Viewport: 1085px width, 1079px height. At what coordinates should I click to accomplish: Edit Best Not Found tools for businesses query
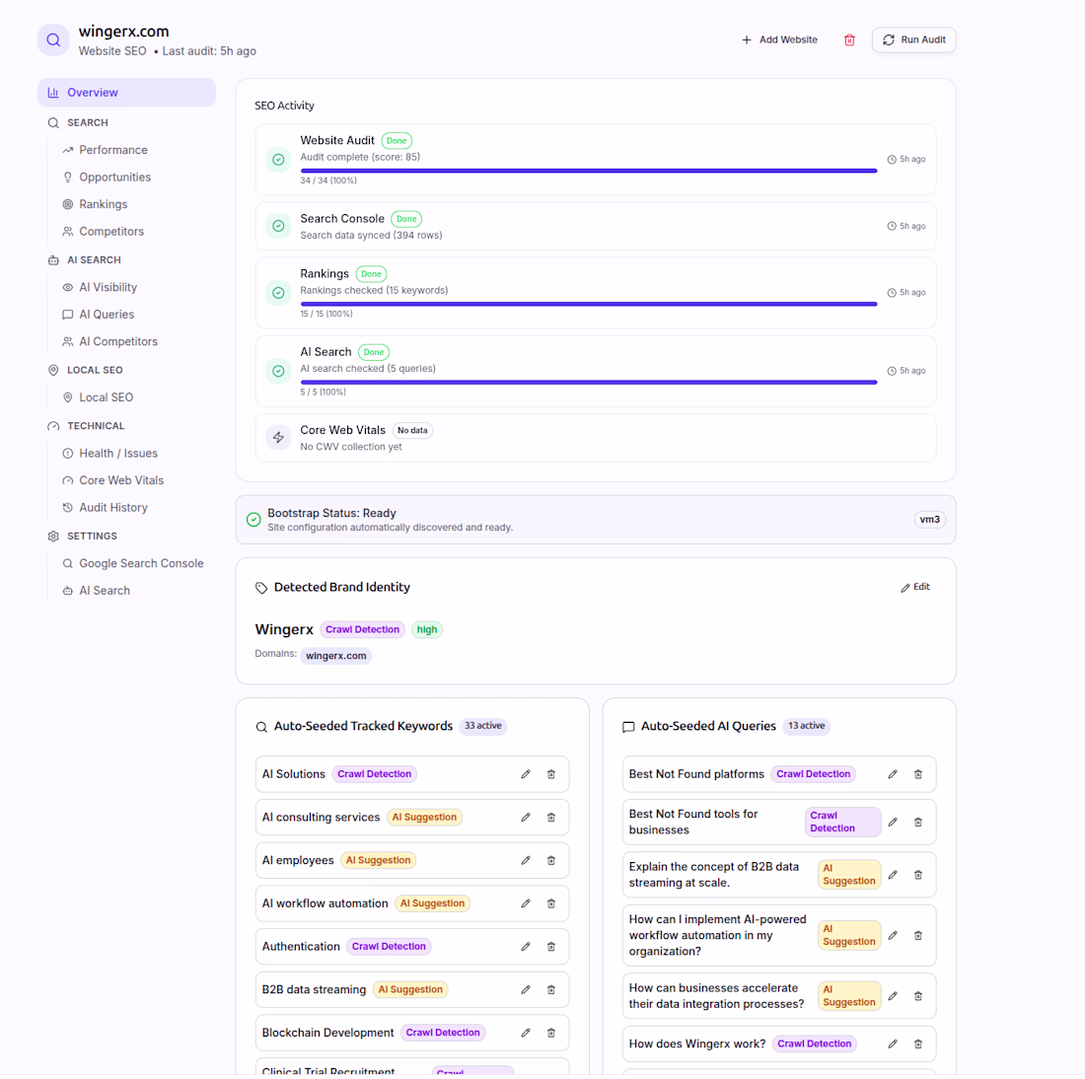(x=893, y=823)
